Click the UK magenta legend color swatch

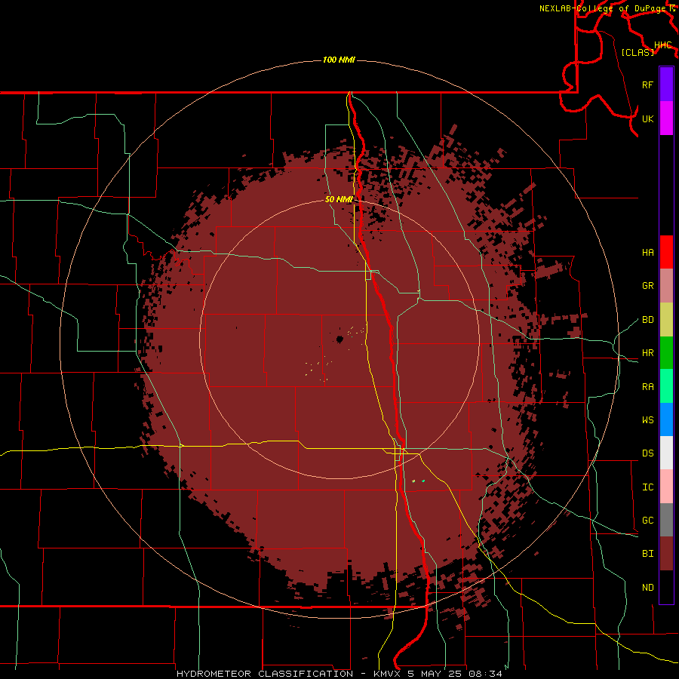(666, 118)
